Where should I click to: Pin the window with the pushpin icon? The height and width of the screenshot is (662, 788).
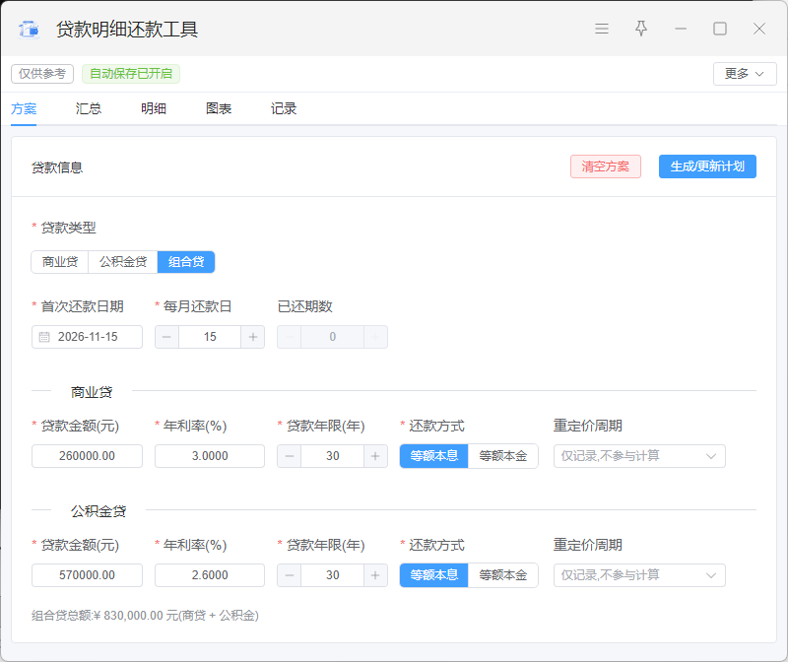pos(641,29)
